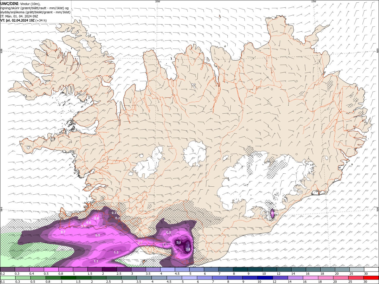Click the upper legend swatch between 7 and 8
The image size is (379, 284).
[x=226, y=270]
